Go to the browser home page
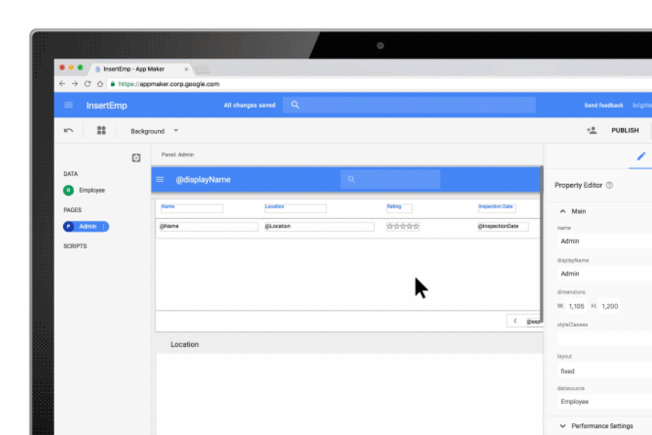 coord(100,84)
